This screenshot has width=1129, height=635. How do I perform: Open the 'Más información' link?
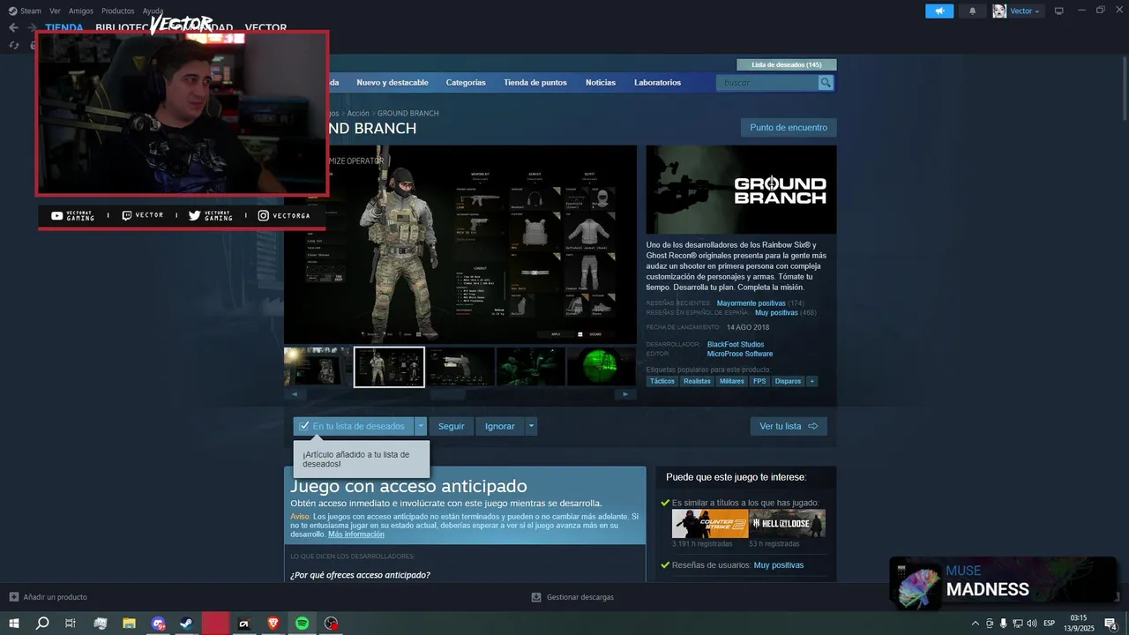356,534
